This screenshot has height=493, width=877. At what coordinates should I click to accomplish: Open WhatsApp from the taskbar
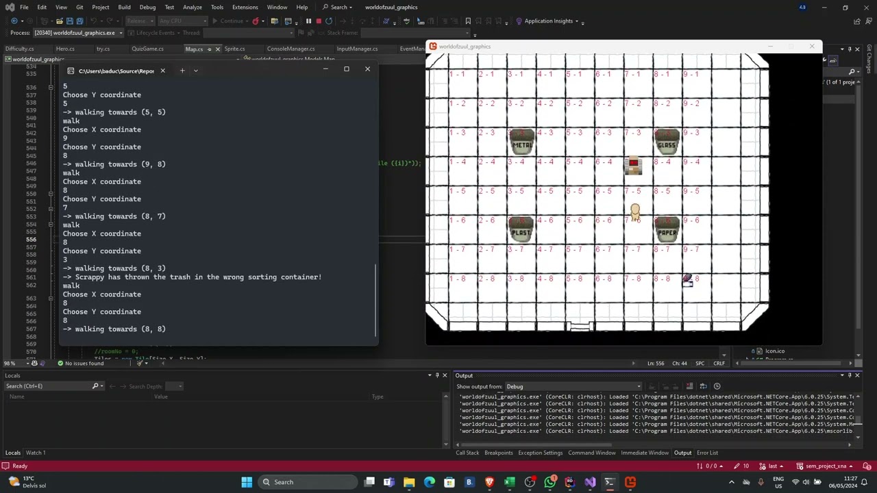[x=550, y=482]
